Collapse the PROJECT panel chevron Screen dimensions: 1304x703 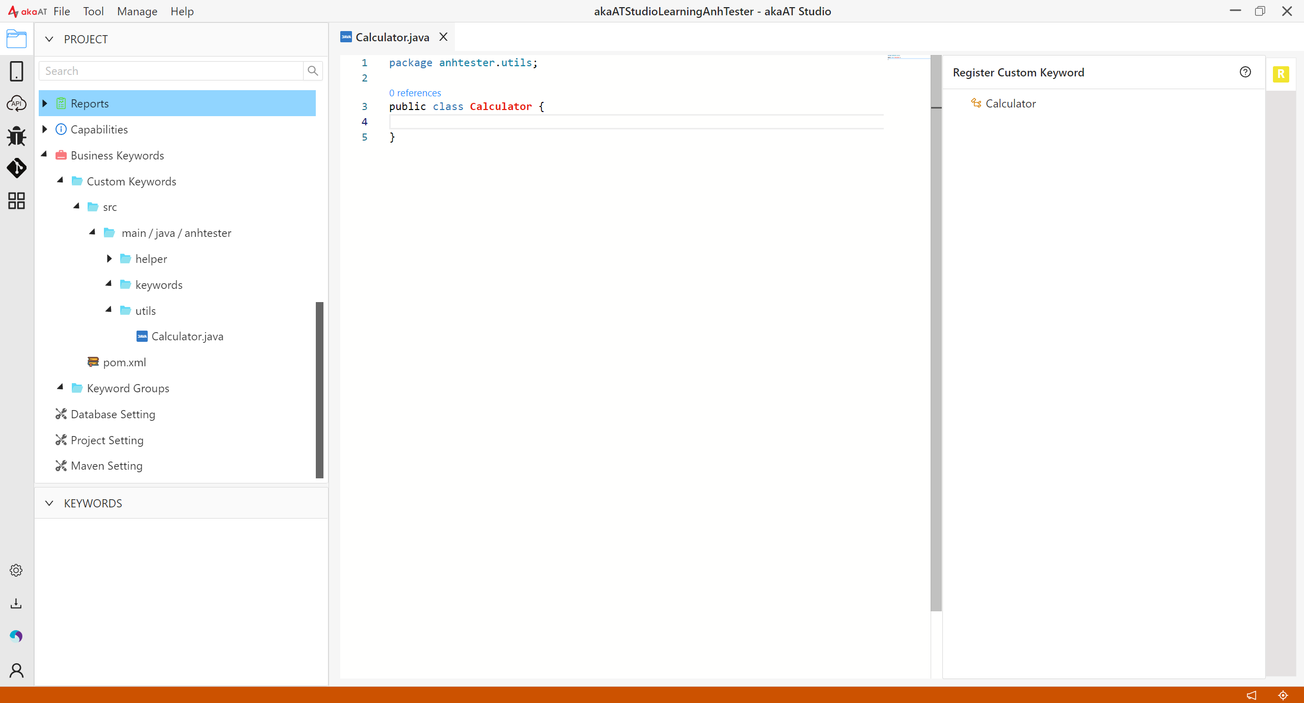pos(49,39)
